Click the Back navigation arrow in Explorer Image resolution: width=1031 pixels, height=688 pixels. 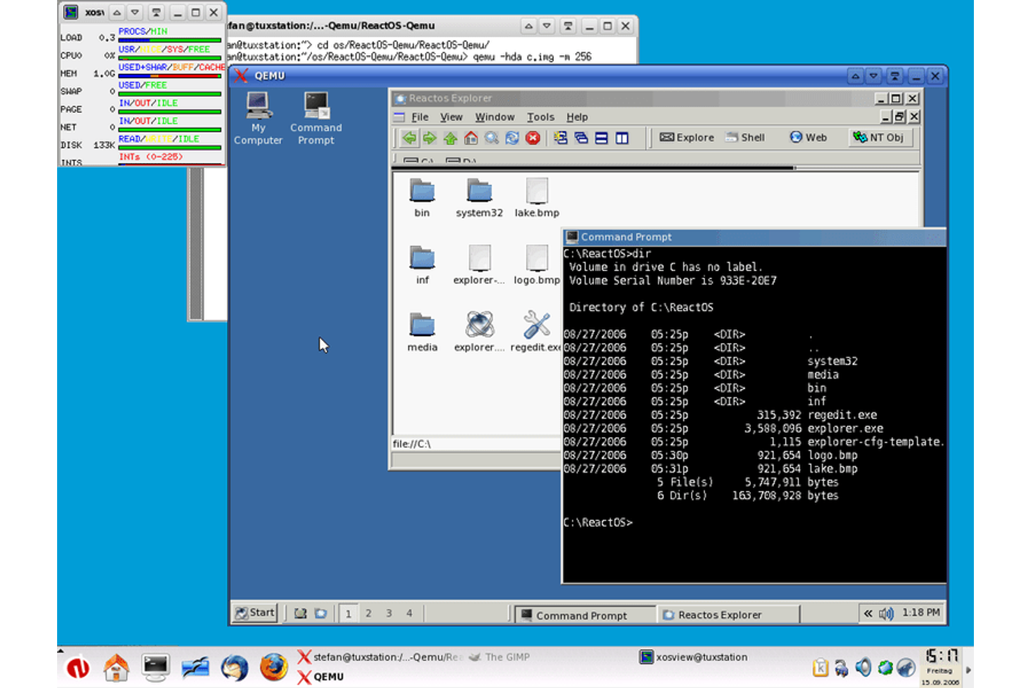(x=410, y=138)
